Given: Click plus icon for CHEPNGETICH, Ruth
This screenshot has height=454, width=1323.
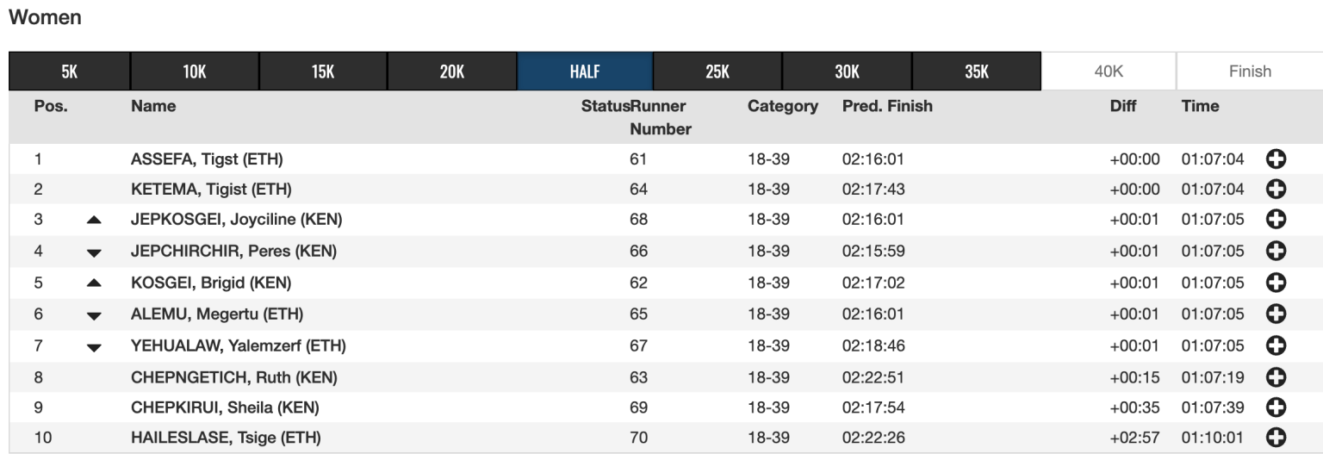Looking at the screenshot, I should tap(1276, 377).
